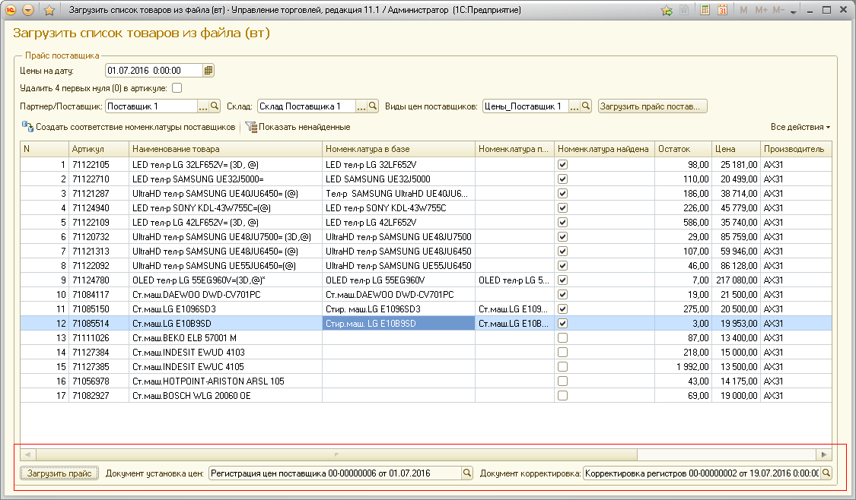Check Номенклатура найдена for Ст.маш.INDESIT EWUC 4105
The image size is (856, 500).
tap(562, 367)
